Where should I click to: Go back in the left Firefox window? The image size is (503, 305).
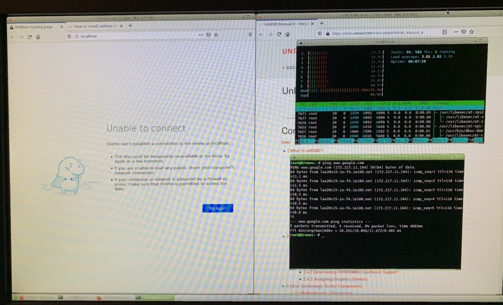click(x=13, y=37)
